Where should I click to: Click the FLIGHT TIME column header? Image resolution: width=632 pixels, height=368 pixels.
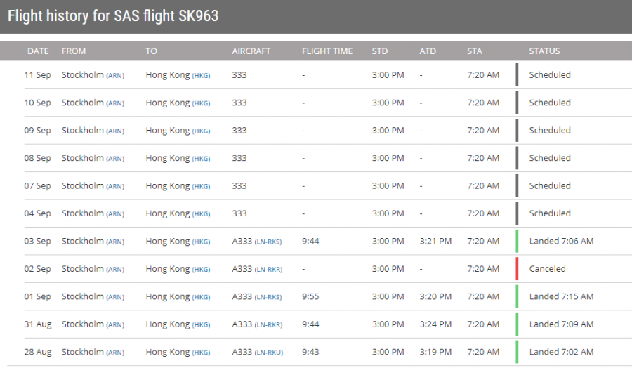tap(327, 51)
